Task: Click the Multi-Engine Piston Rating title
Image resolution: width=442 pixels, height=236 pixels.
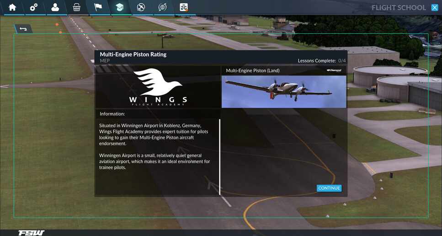Action: pos(133,54)
